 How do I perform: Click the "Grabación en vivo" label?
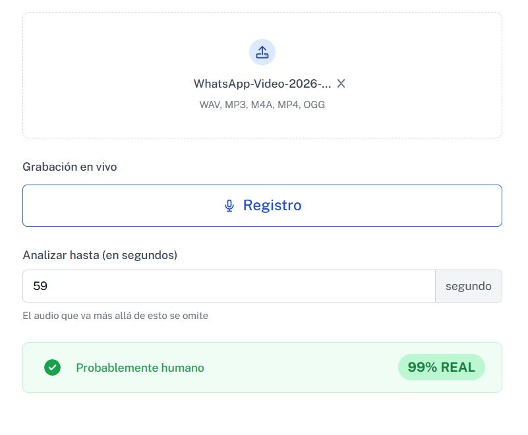[70, 167]
